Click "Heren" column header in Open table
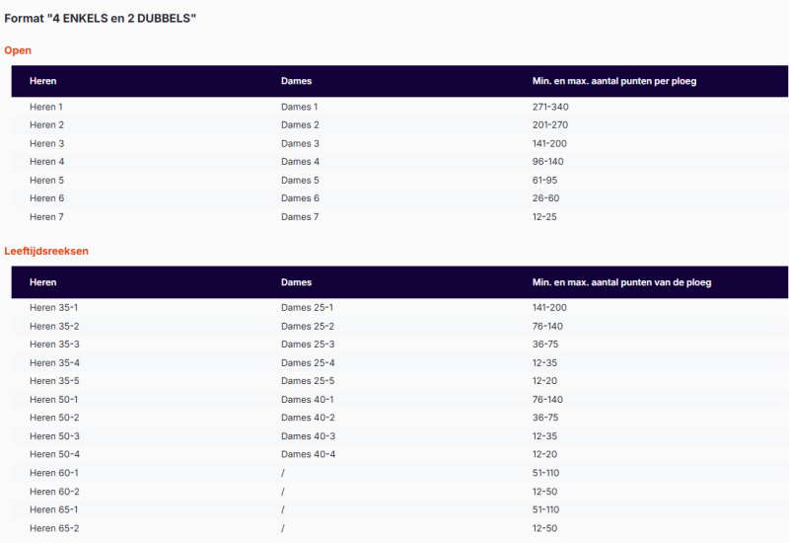The height and width of the screenshot is (543, 789). 43,81
